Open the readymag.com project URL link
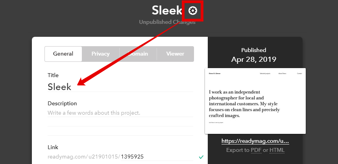 point(255,141)
